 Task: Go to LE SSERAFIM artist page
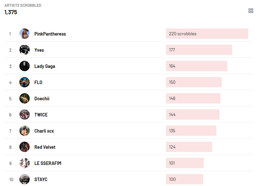(x=48, y=163)
